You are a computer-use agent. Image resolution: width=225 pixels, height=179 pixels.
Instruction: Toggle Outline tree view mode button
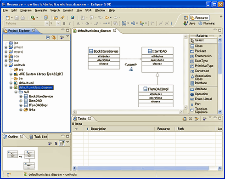(x=56, y=144)
